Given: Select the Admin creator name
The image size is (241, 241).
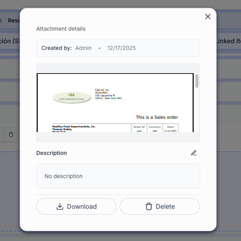Looking at the screenshot, I should coord(83,48).
